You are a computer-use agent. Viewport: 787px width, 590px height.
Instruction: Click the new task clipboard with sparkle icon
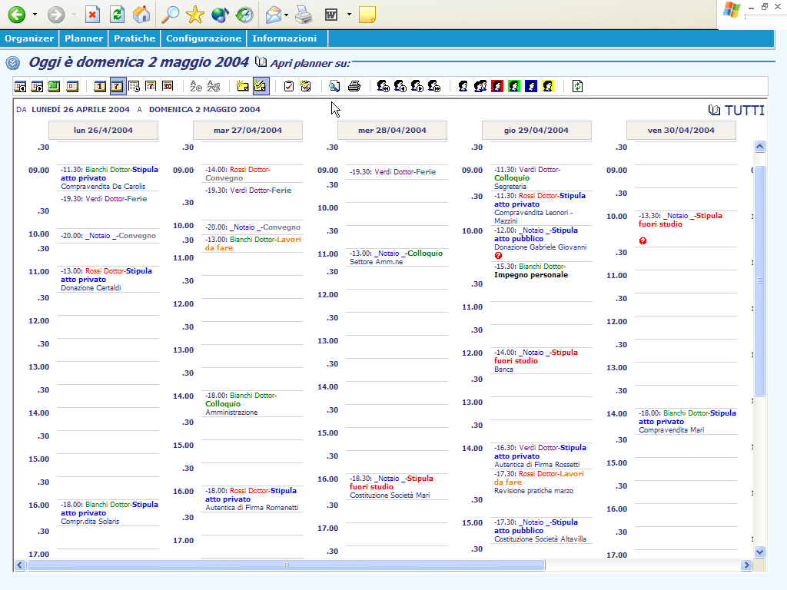(x=306, y=86)
